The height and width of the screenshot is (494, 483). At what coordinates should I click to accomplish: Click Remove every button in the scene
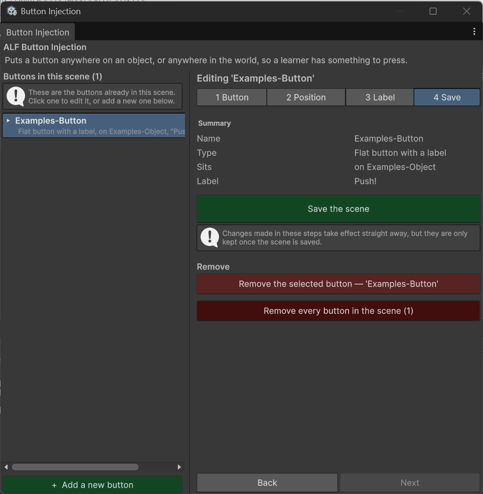(338, 311)
